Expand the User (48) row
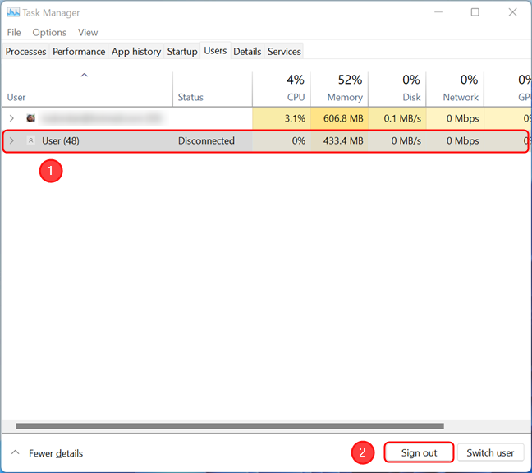 click(x=11, y=140)
